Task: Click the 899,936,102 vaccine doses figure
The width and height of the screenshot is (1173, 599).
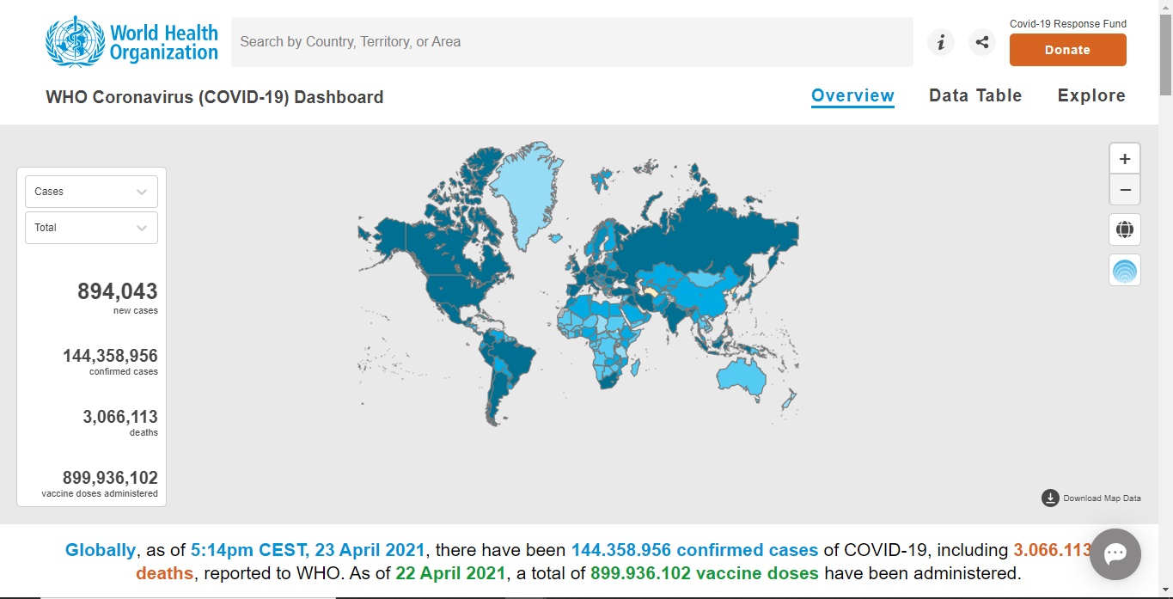Action: pos(110,478)
